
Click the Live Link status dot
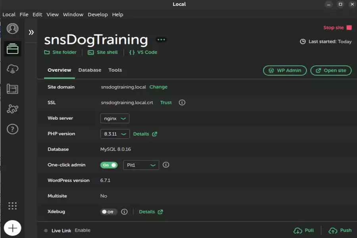point(46,230)
